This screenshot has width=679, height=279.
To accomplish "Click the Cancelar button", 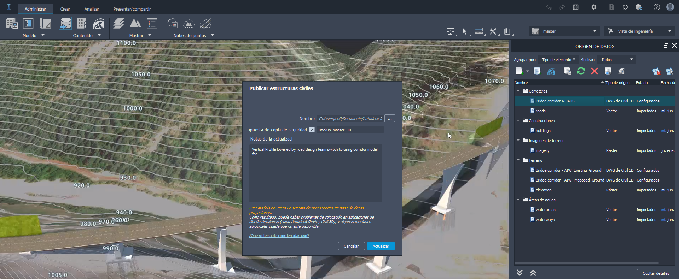I will click(351, 246).
